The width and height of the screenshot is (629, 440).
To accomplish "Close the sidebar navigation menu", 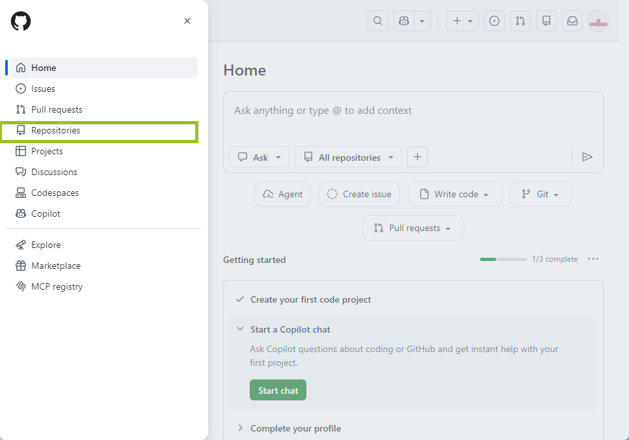I will click(x=187, y=21).
